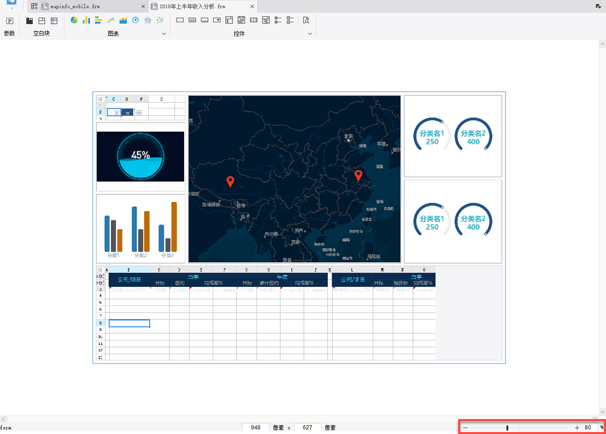This screenshot has width=606, height=434.
Task: Click the form width field showing 948
Action: pos(255,427)
